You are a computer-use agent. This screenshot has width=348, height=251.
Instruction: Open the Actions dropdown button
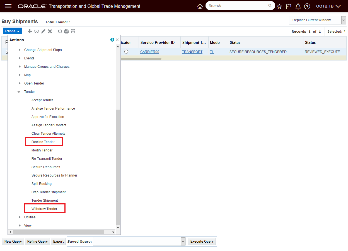[12, 31]
